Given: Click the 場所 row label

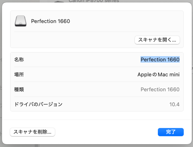Looking at the screenshot, I should (x=19, y=74).
